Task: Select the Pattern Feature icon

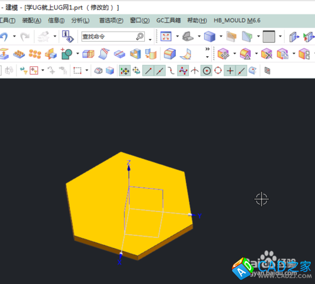Action: point(19,54)
